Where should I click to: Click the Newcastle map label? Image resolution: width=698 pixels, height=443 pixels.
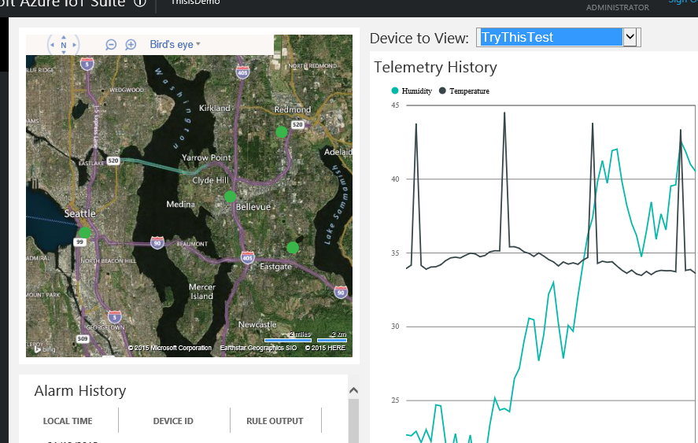[257, 324]
